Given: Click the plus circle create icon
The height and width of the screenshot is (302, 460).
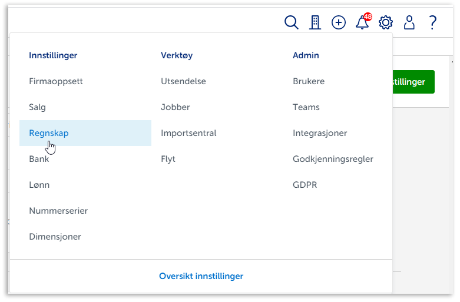Looking at the screenshot, I should [339, 22].
